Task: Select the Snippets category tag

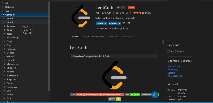Action: point(180,51)
